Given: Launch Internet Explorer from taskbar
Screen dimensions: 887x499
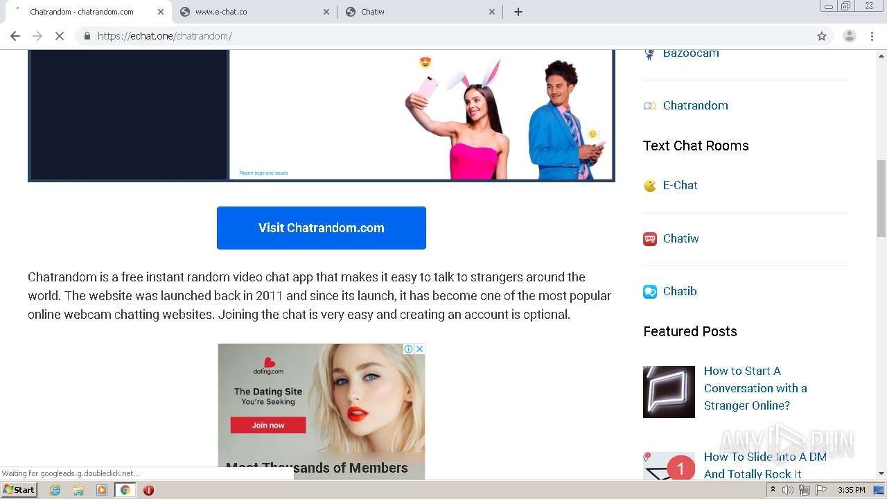Looking at the screenshot, I should (x=55, y=490).
